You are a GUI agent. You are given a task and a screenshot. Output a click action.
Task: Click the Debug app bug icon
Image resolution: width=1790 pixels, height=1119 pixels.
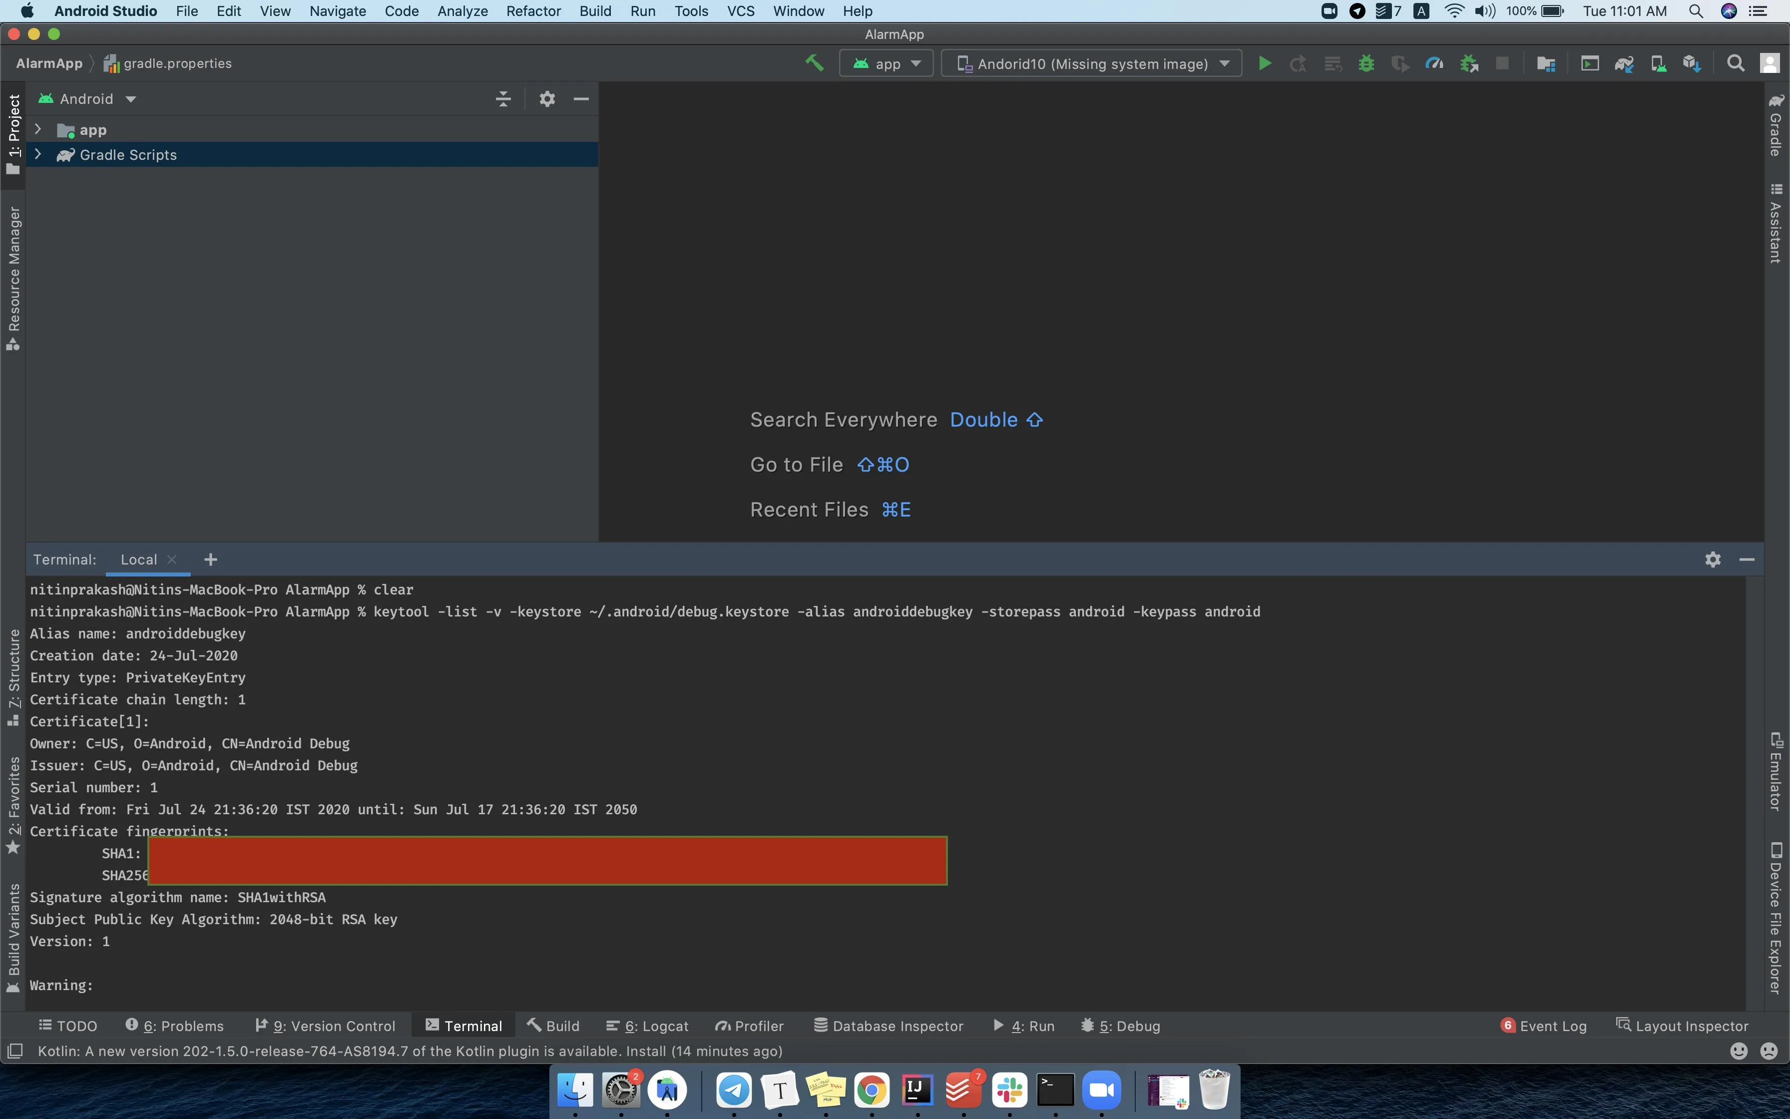(1366, 63)
